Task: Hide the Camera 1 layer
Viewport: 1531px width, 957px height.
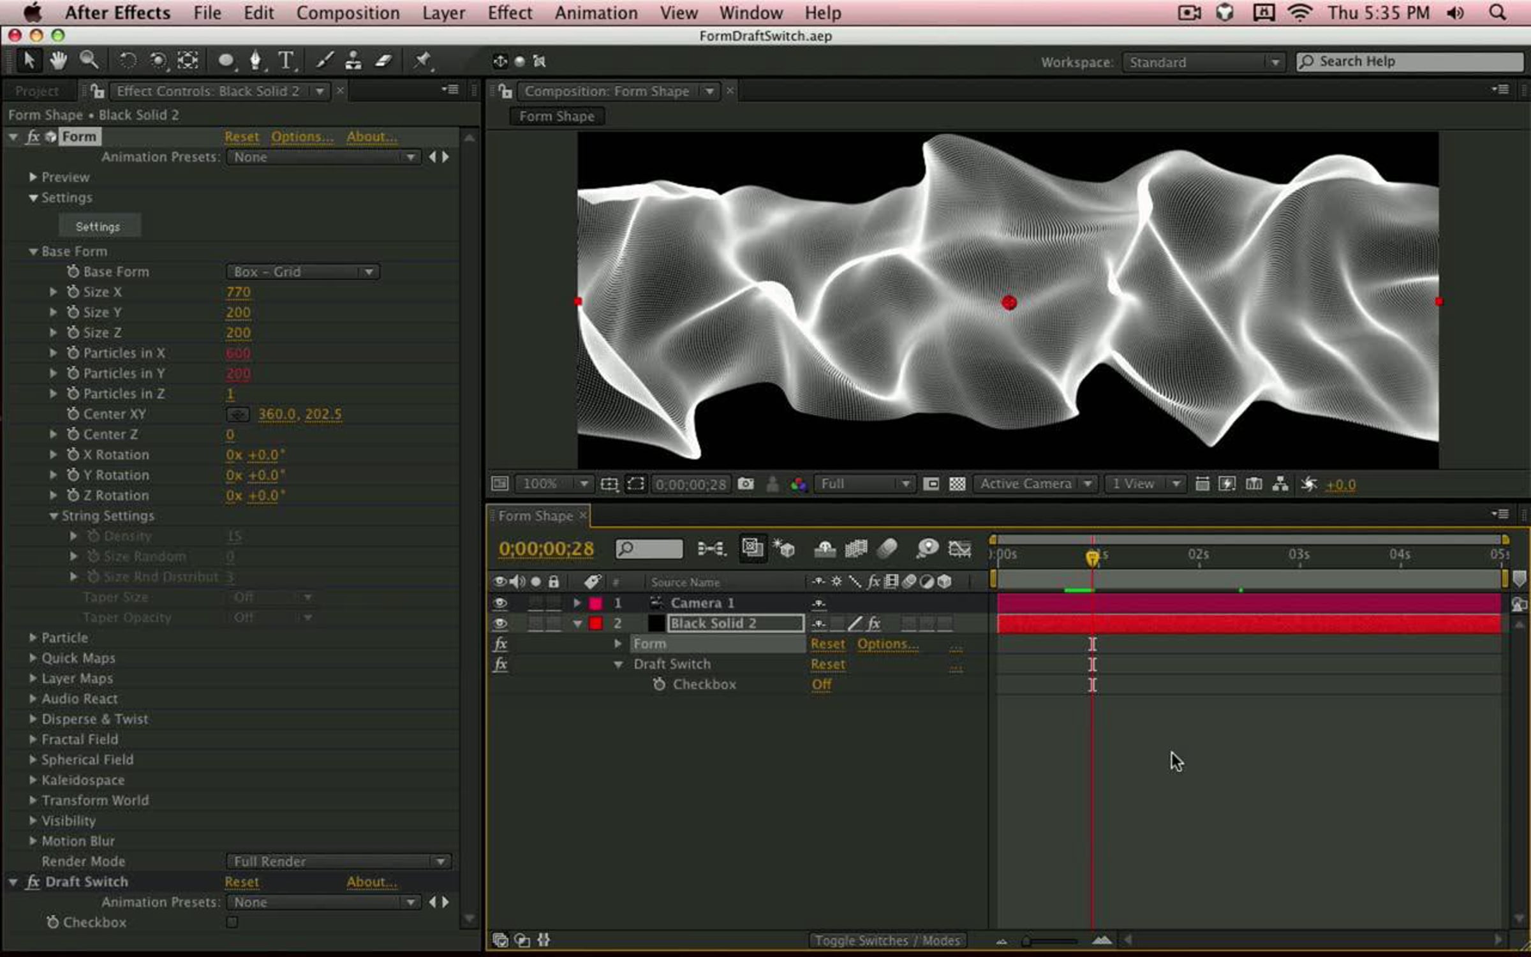Action: [499, 603]
